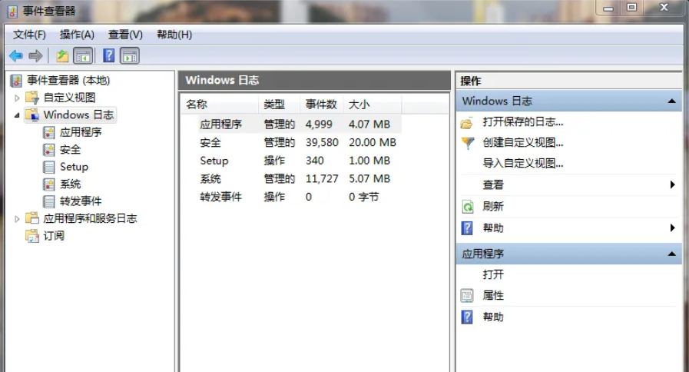Expand the 自定义视图 tree node
689x372 pixels.
[17, 98]
